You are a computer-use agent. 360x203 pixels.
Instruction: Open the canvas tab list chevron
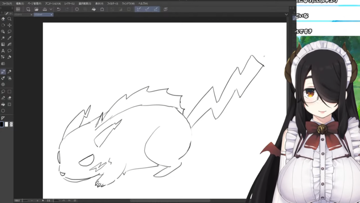pyautogui.click(x=286, y=14)
